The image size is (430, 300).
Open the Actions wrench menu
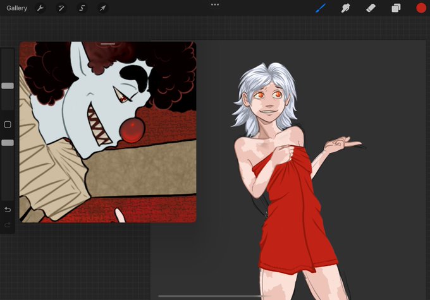[x=40, y=8]
